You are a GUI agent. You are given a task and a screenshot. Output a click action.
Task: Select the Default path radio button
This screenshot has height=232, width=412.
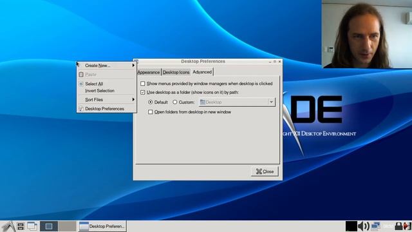[150, 102]
